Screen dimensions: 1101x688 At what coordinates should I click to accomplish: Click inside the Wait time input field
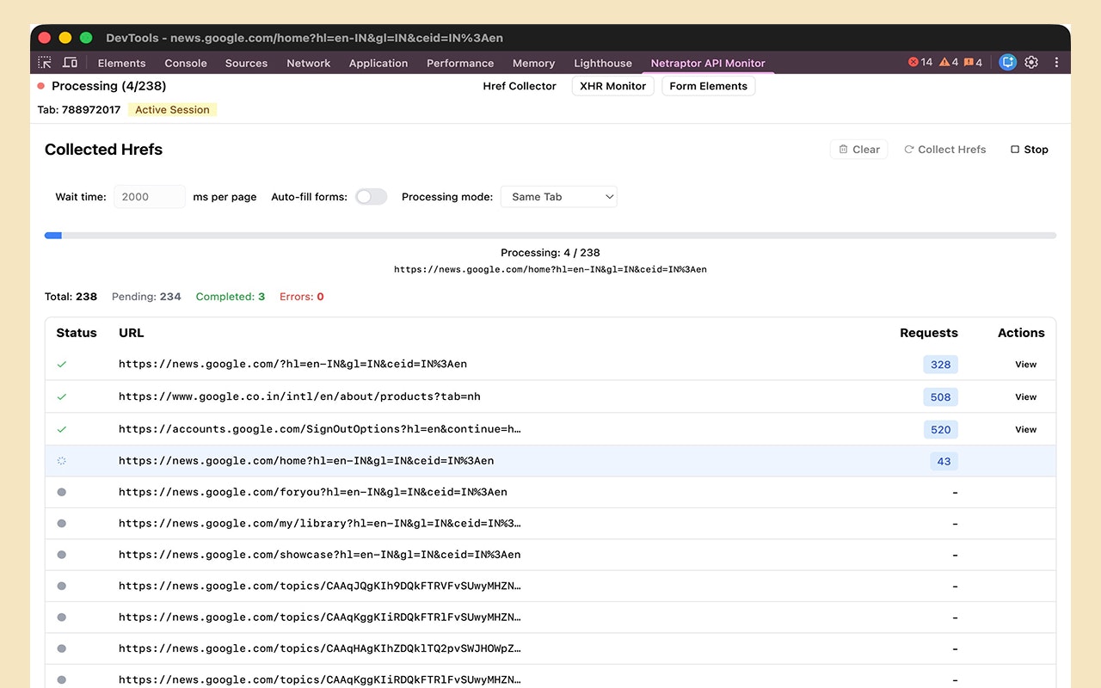click(x=149, y=196)
